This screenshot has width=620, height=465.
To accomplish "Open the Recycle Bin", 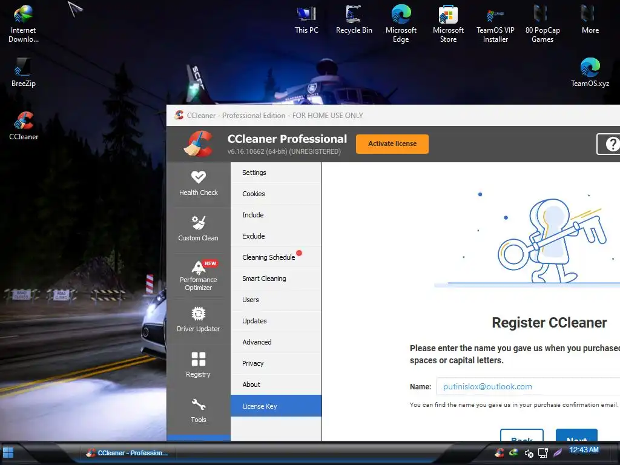I will tap(354, 19).
